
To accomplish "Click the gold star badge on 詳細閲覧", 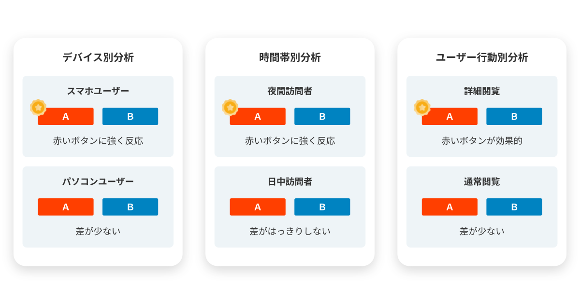I will point(422,107).
